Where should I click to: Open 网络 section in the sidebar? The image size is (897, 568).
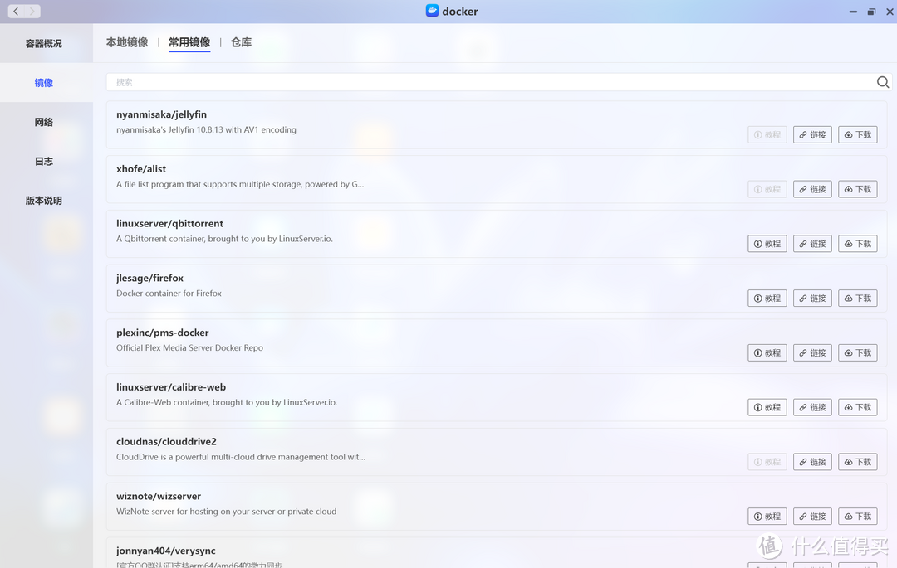(44, 122)
